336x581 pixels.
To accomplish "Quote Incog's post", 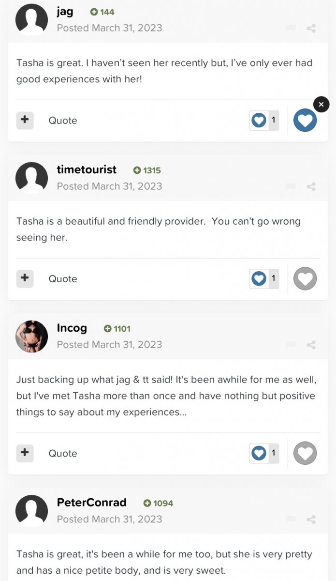I will point(63,454).
